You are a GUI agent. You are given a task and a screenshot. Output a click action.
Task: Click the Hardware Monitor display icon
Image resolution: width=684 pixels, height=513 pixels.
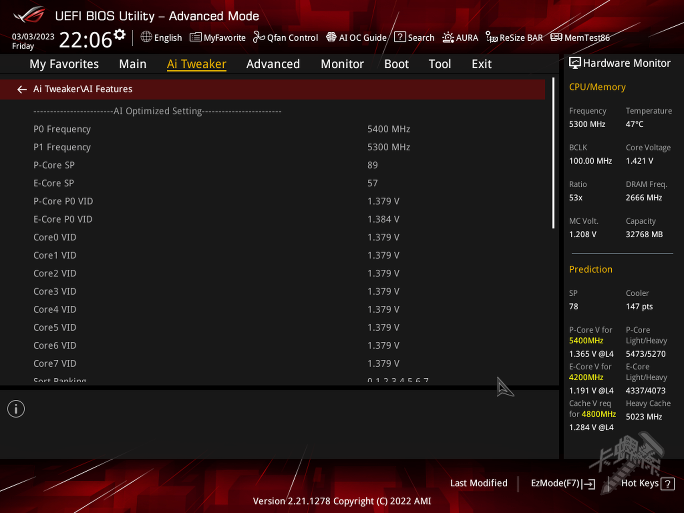pyautogui.click(x=575, y=63)
